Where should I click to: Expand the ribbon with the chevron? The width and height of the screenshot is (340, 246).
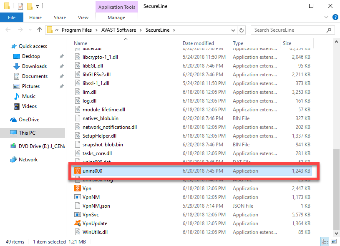pos(326,17)
